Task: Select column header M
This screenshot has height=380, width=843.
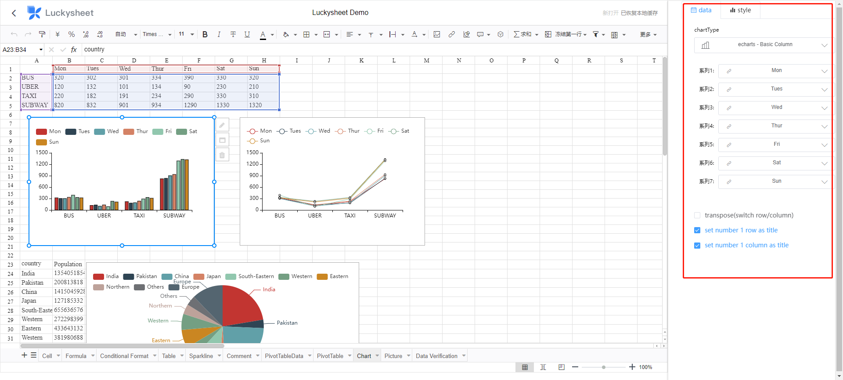Action: (x=426, y=61)
